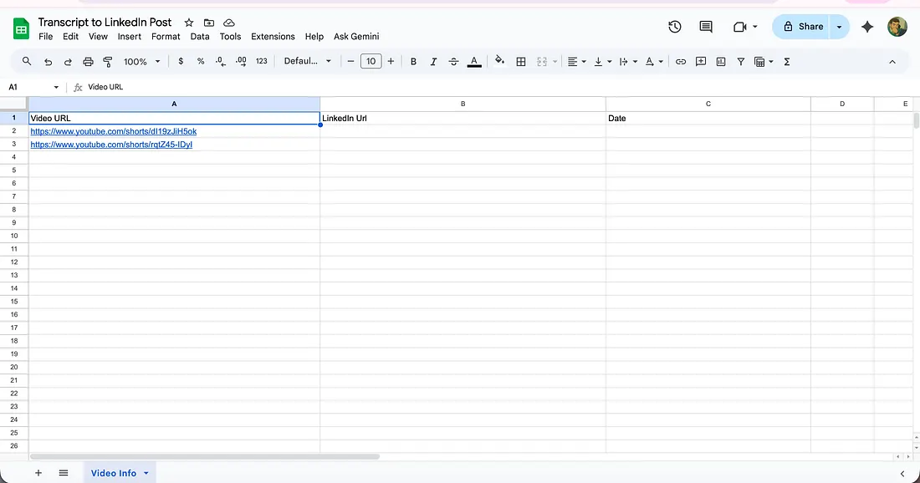Click the Insert link icon
Viewport: 920px width, 483px height.
coord(681,62)
